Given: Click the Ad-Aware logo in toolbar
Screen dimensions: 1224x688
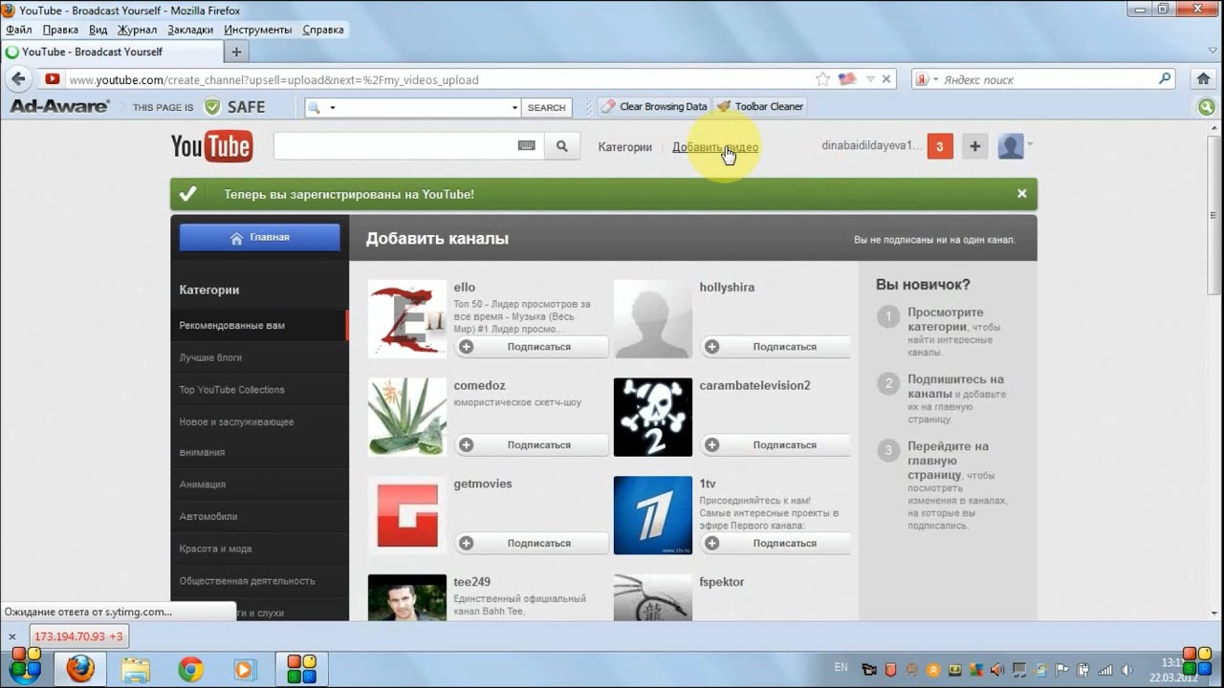Looking at the screenshot, I should (x=60, y=106).
